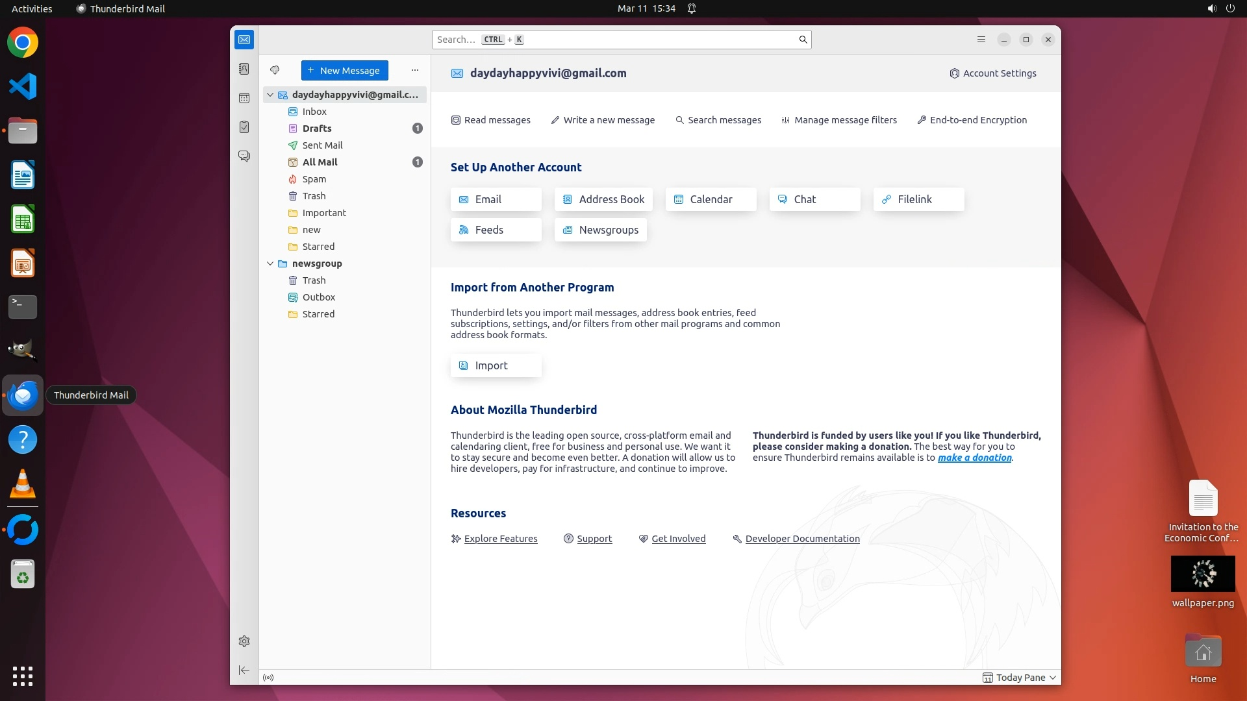Open Account Settings

[993, 73]
